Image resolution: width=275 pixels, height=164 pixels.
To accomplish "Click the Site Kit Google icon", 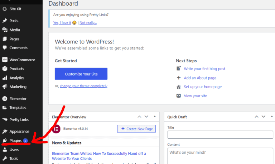I will click(x=5, y=9).
